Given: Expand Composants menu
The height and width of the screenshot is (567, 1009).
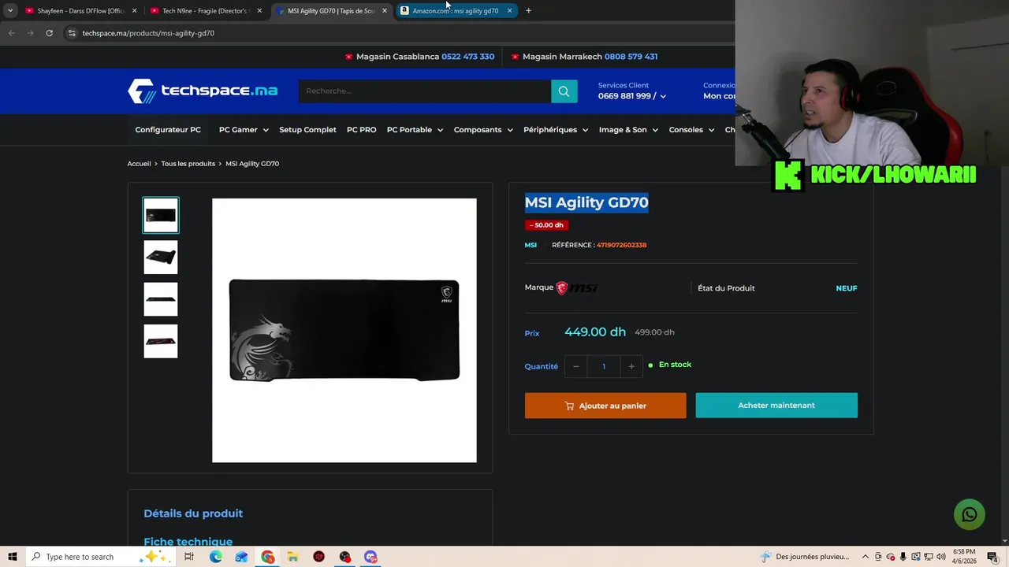Looking at the screenshot, I should point(483,130).
